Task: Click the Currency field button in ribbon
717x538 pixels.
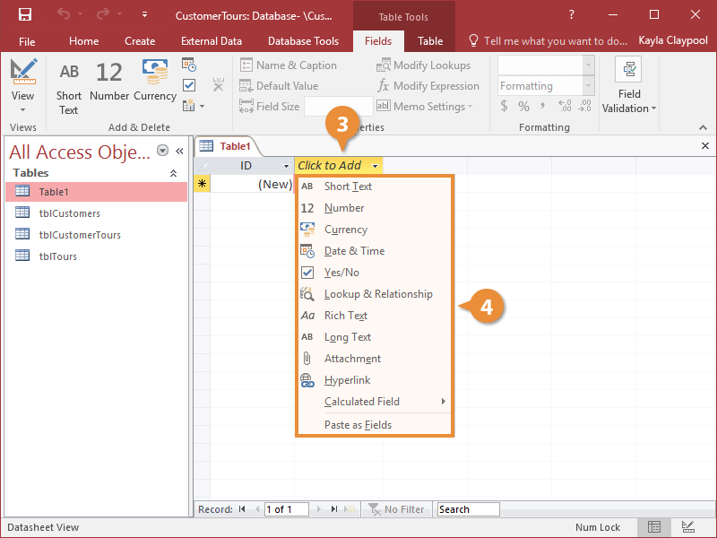Action: point(155,81)
